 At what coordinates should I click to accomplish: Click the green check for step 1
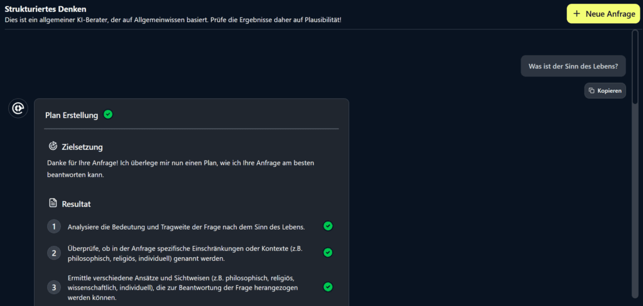pos(328,226)
